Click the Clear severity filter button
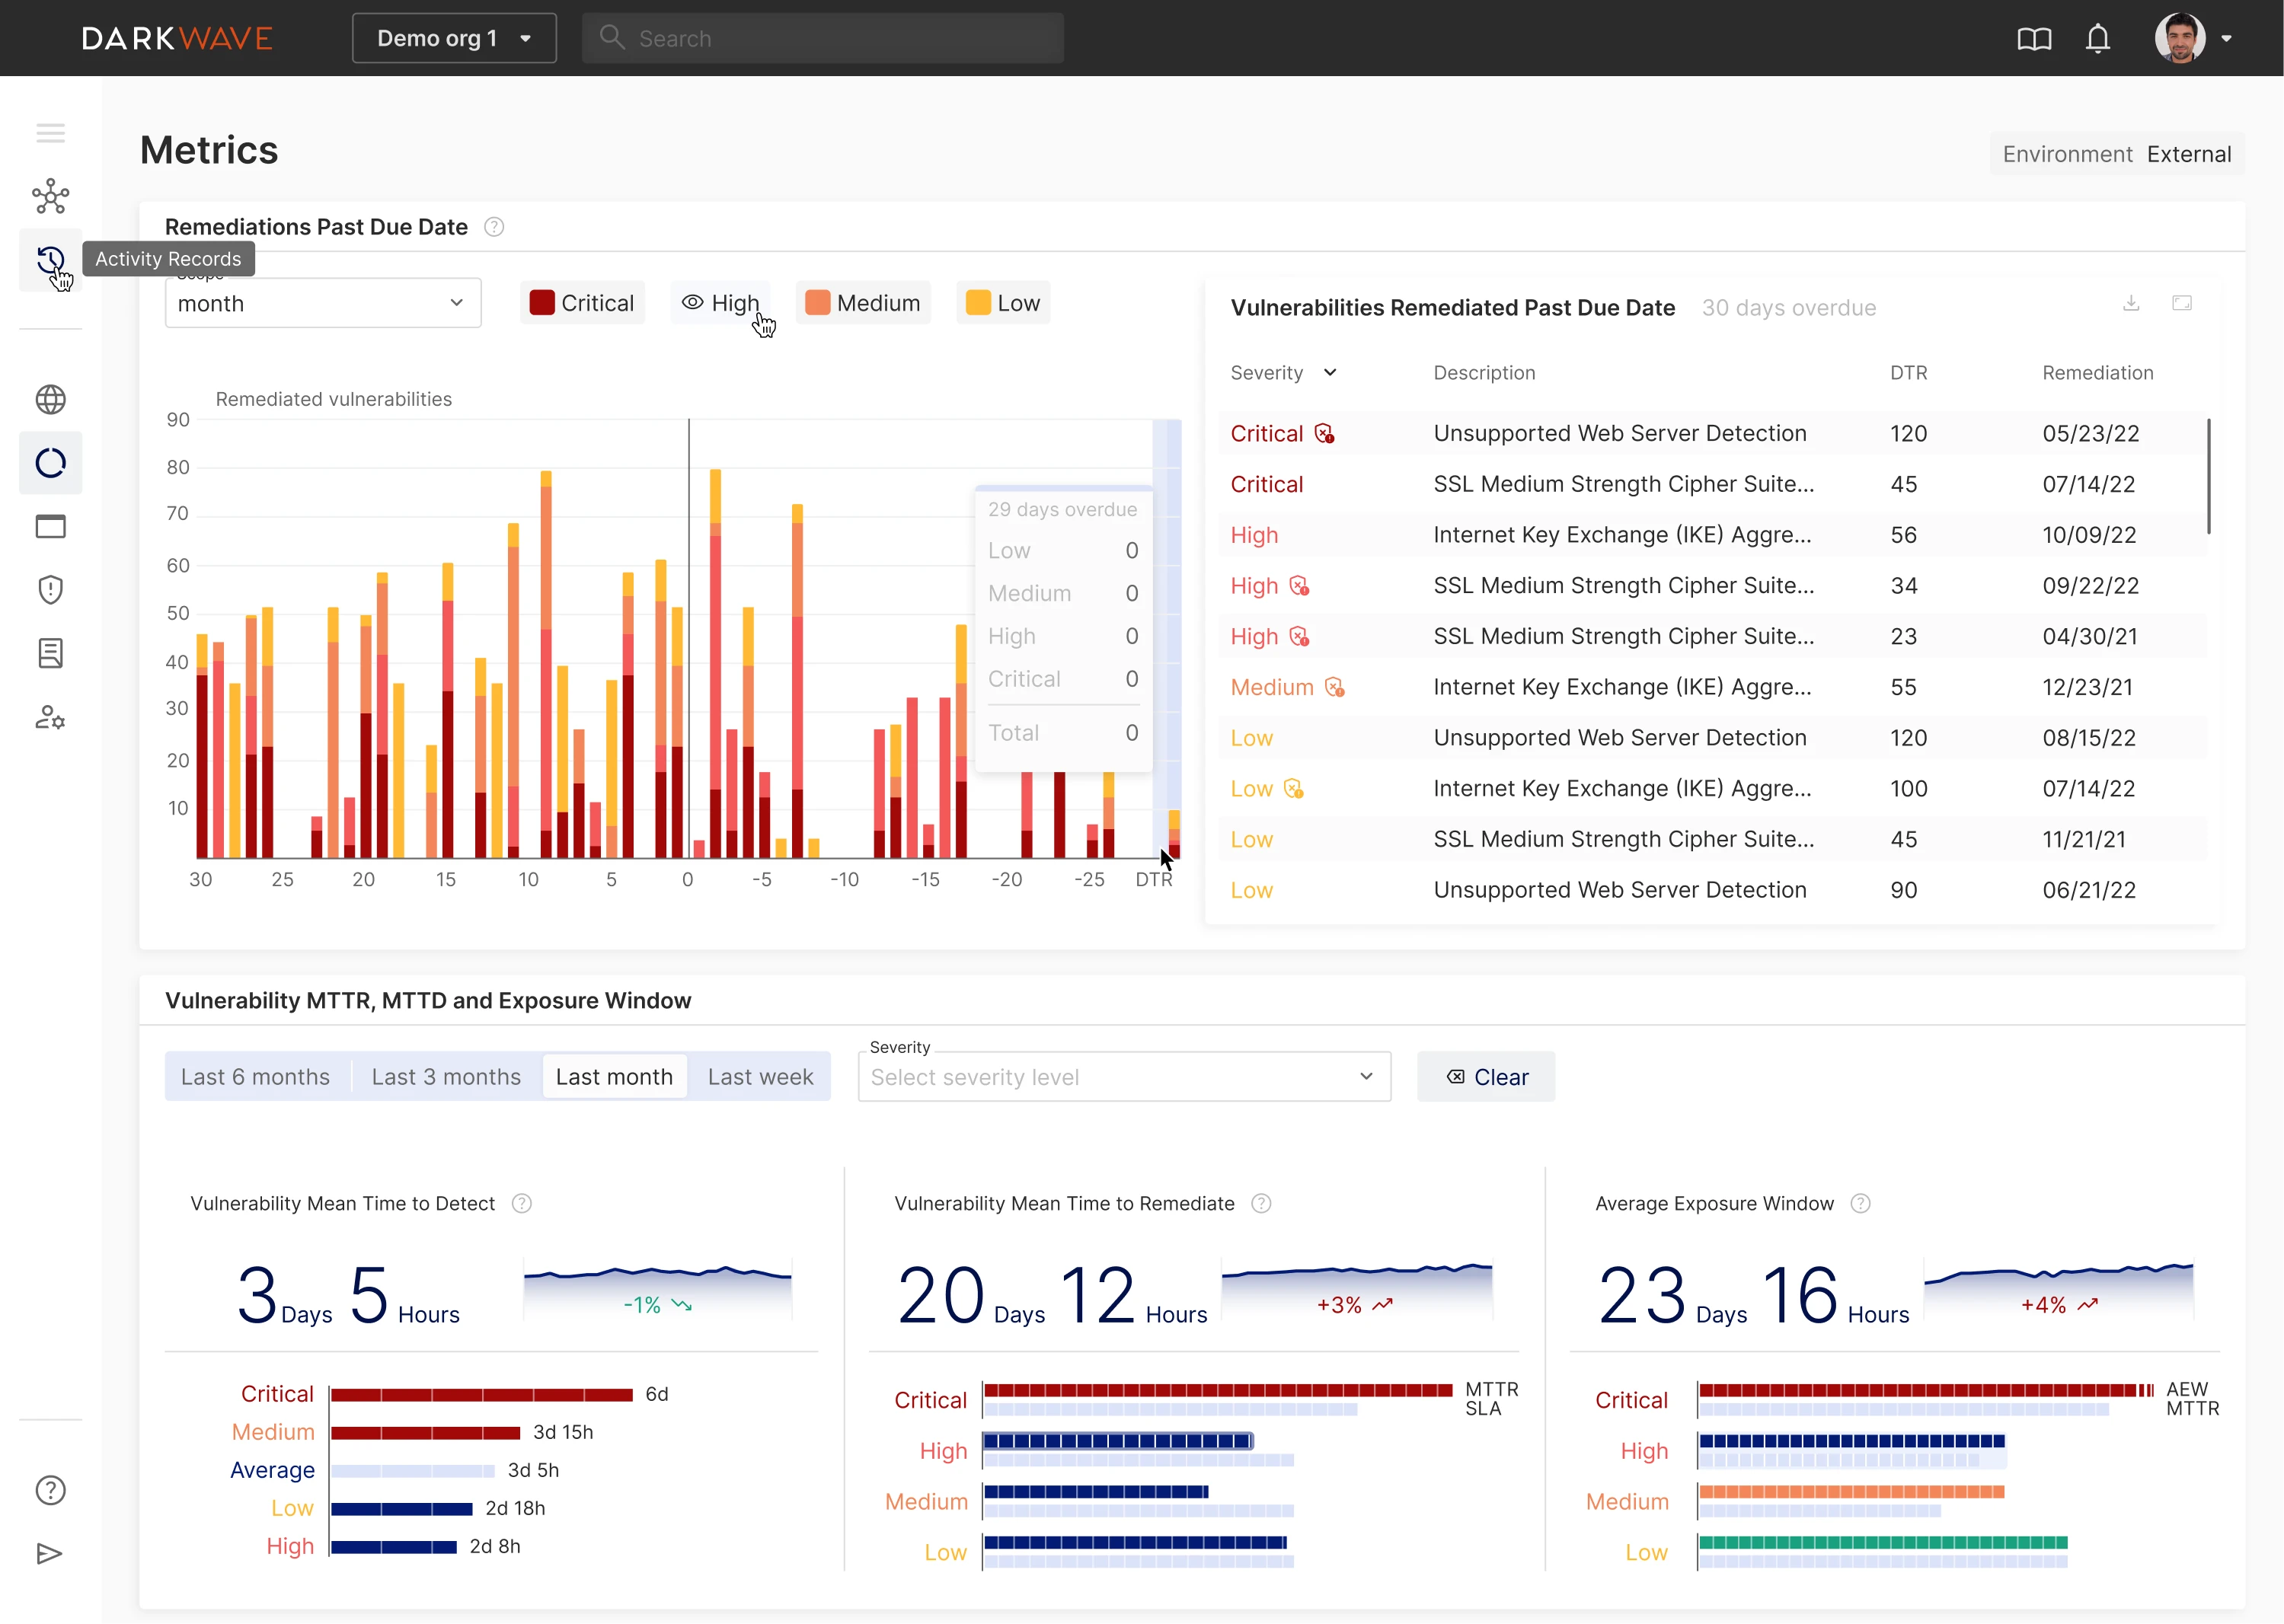 1486,1076
